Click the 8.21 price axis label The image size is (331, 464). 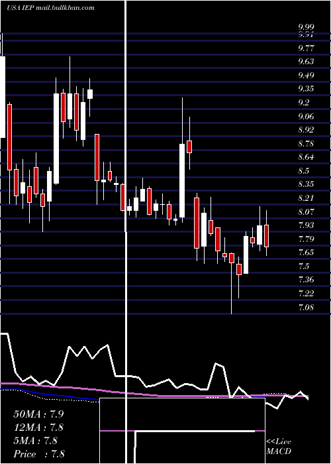[x=306, y=198]
